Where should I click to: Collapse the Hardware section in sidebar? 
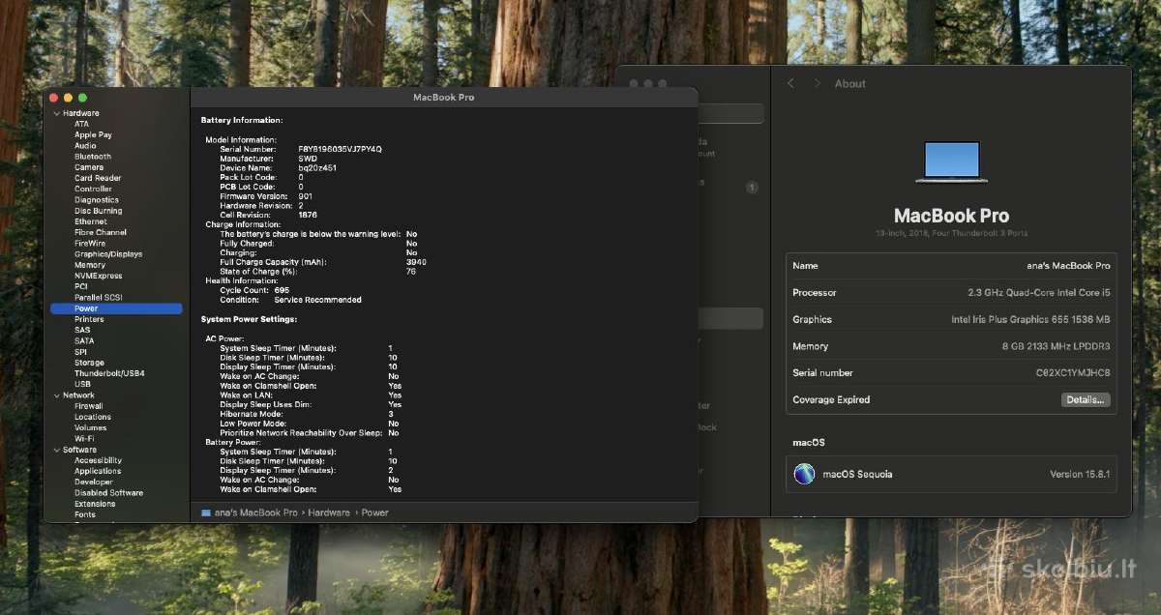56,113
